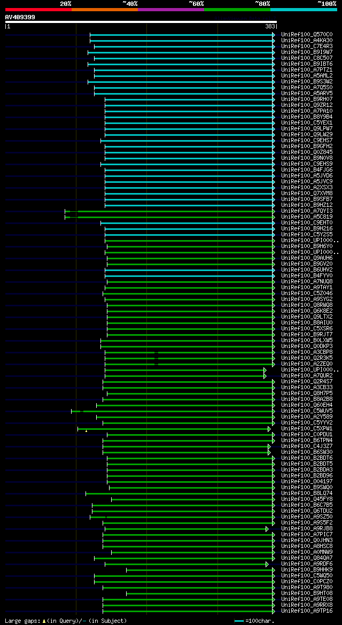
Task: Click the UniRef100_C5WUV5 label
Action: pos(307,411)
